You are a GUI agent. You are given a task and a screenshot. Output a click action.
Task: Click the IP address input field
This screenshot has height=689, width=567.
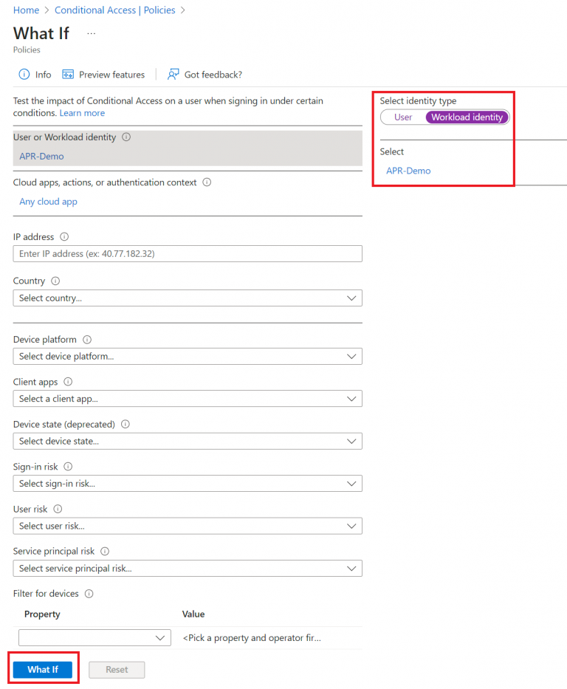tap(188, 253)
